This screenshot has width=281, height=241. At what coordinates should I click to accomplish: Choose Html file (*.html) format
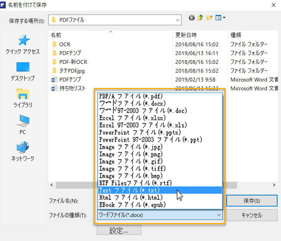pos(160,197)
